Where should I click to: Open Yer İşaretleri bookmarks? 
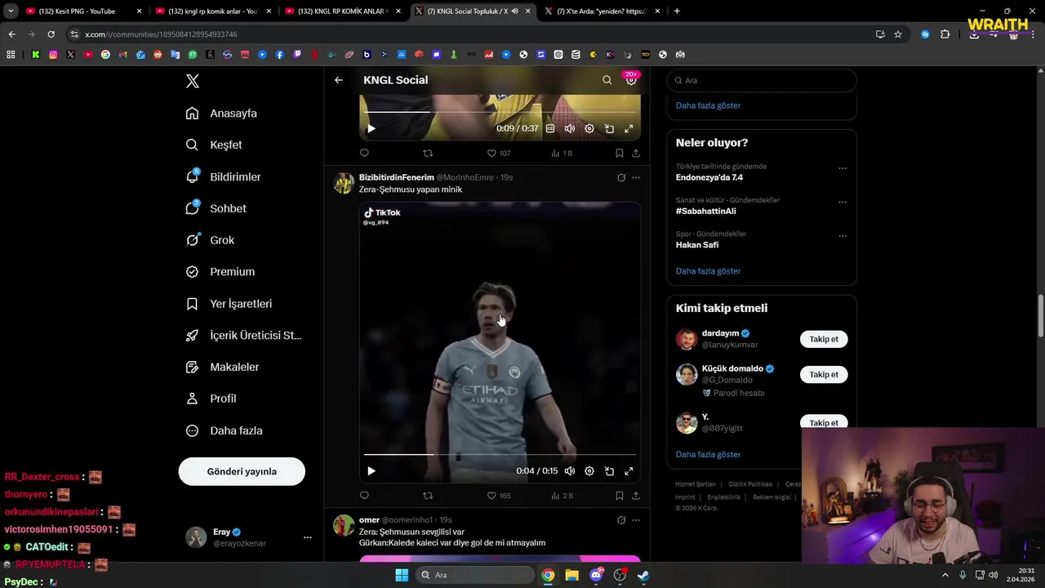229,304
